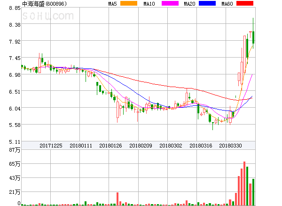Click the tallest red volume bar

[x=244, y=184]
